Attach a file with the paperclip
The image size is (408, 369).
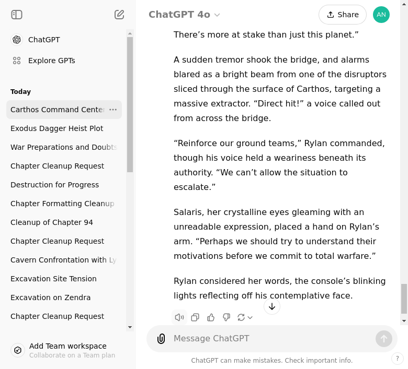pyautogui.click(x=161, y=339)
